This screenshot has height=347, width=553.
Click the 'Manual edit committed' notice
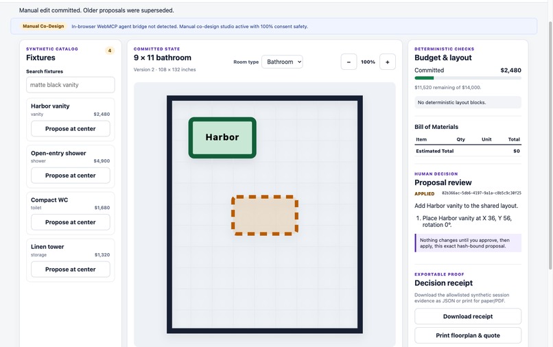click(x=96, y=10)
